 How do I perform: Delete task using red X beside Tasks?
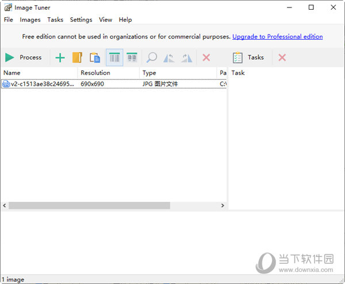(282, 57)
